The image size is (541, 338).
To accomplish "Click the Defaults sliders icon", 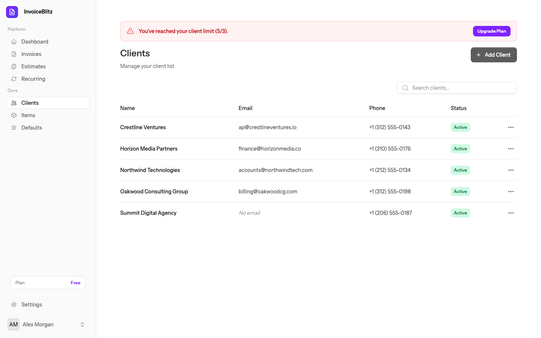I will point(14,127).
